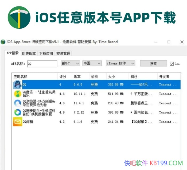Click the APP名称 input field
The image size is (187, 170).
click(x=42, y=64)
